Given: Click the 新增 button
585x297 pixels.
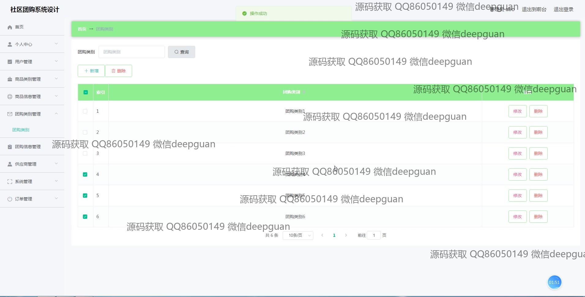Looking at the screenshot, I should pos(91,71).
